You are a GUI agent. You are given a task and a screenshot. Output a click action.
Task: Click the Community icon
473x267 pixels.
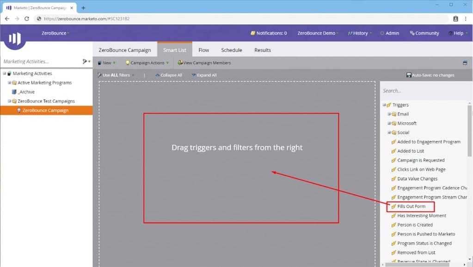412,33
